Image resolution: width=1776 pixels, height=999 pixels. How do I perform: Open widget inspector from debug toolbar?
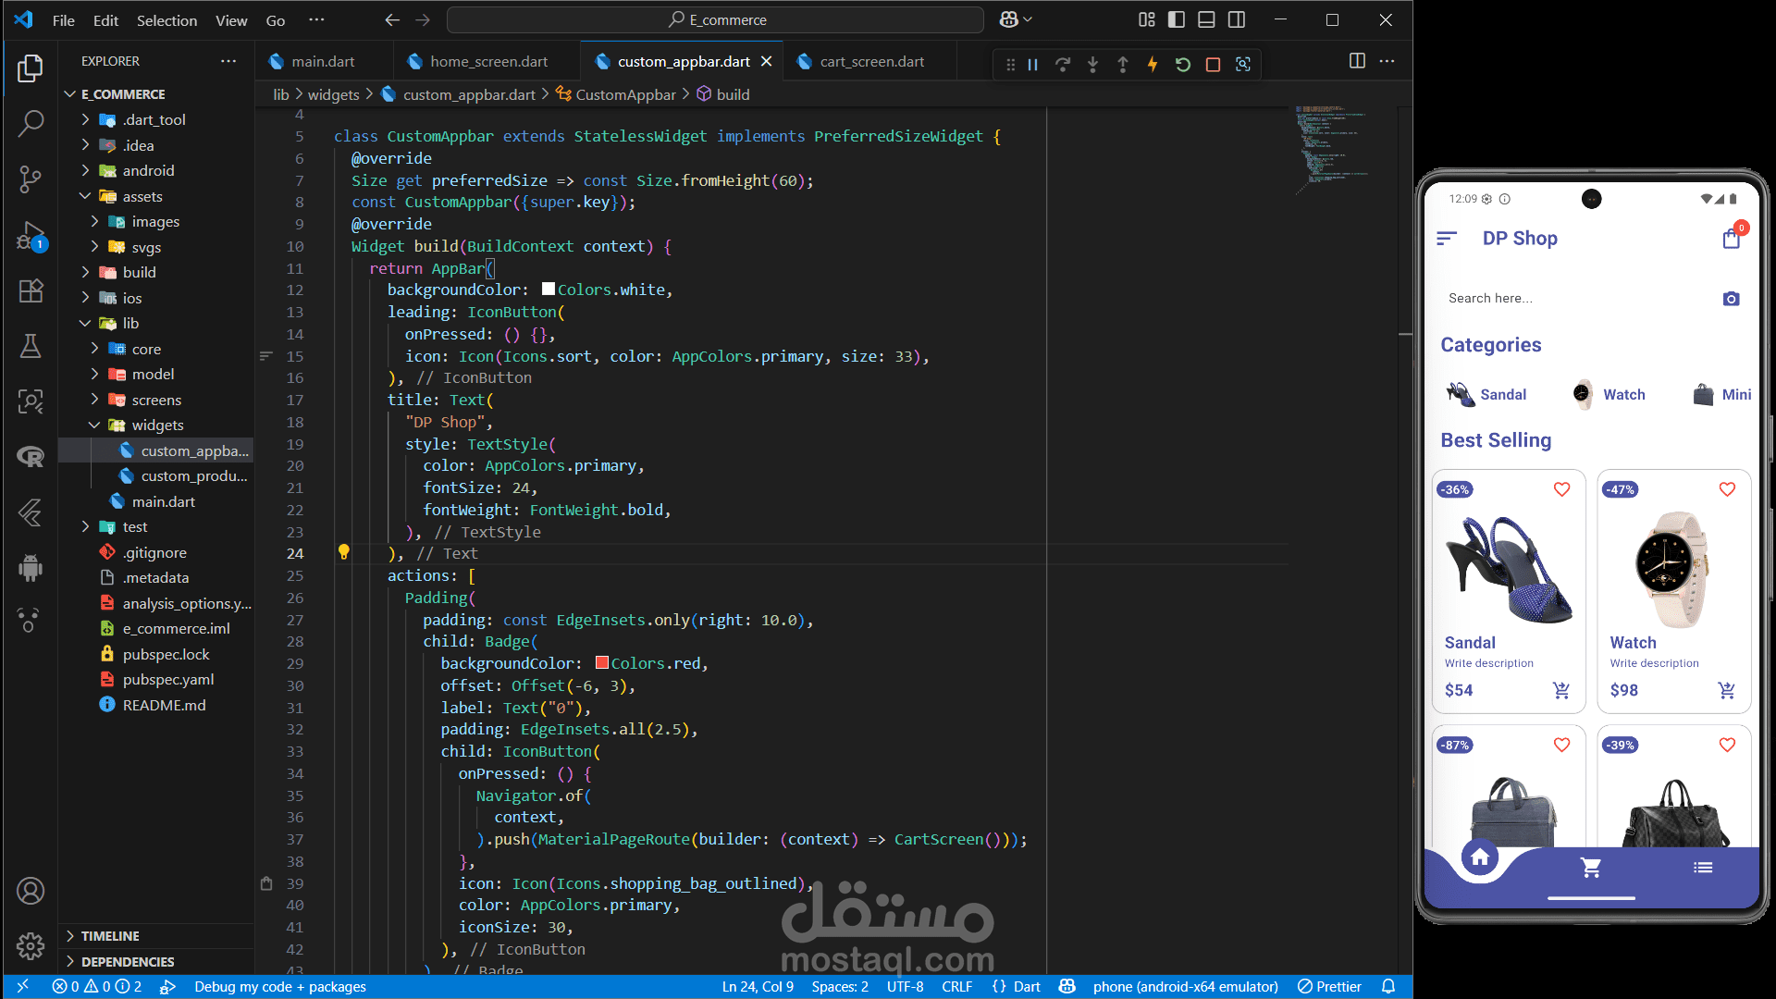pyautogui.click(x=1243, y=65)
